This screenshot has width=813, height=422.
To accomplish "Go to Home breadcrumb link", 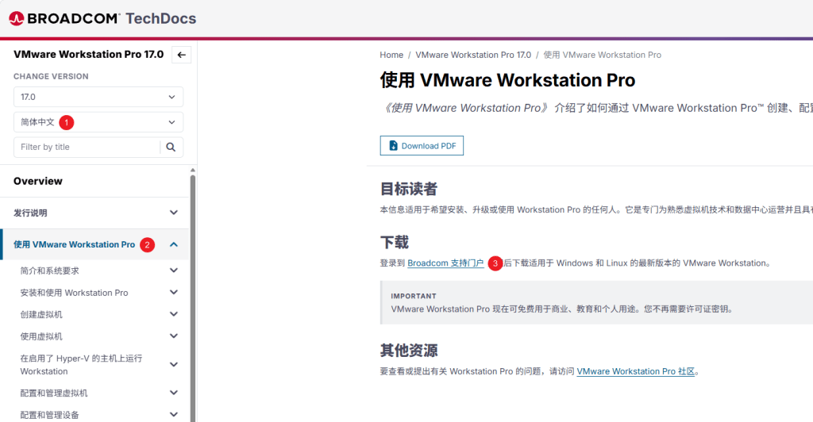I will click(391, 55).
